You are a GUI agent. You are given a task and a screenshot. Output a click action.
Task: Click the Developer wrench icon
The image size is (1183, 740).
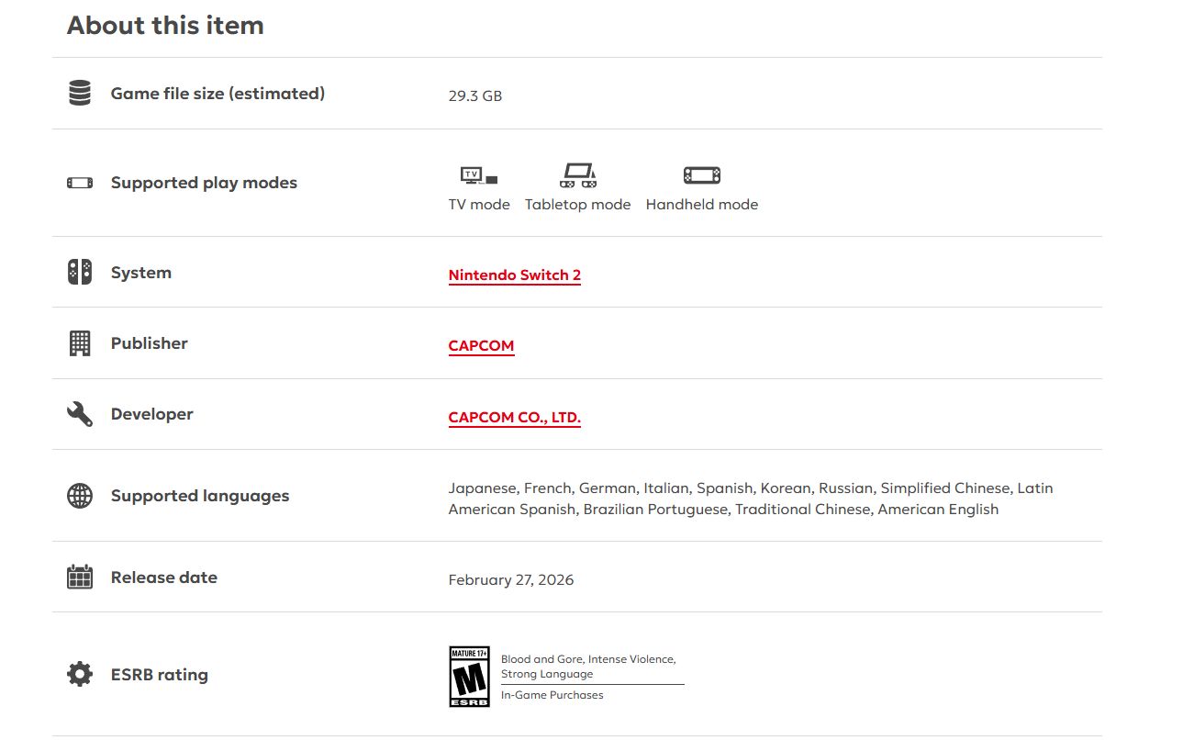coord(80,414)
